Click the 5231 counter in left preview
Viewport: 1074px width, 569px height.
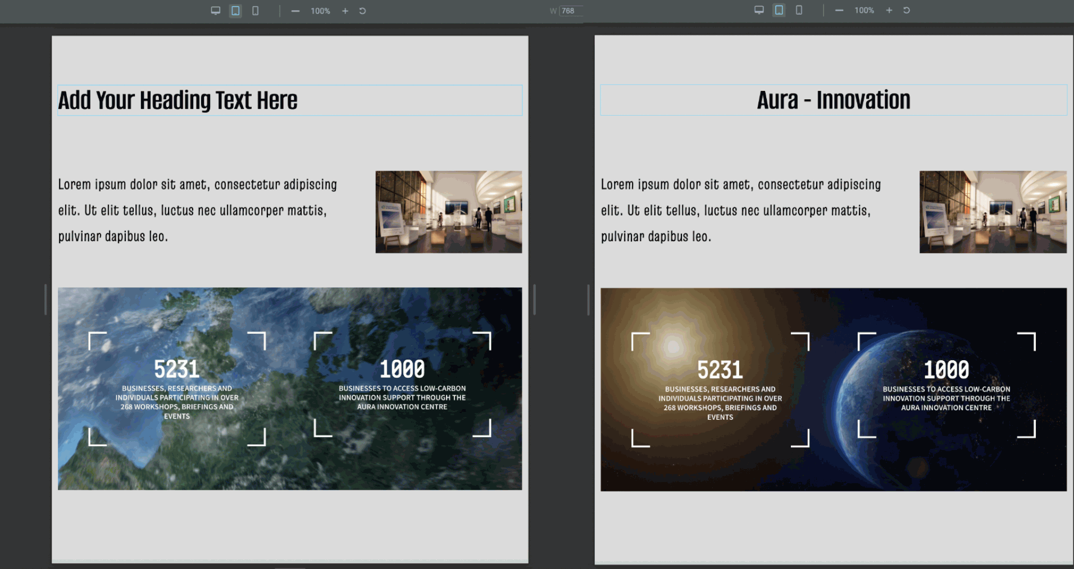(x=177, y=369)
